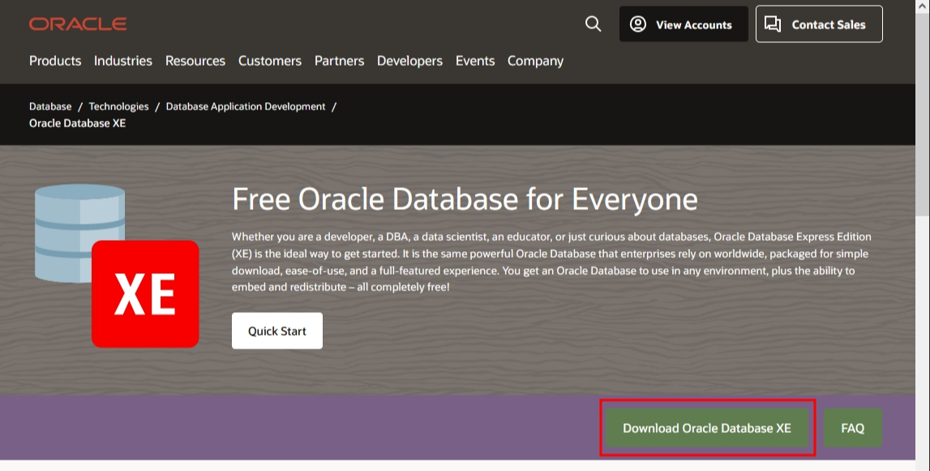The height and width of the screenshot is (471, 930).
Task: Click Download Oracle Database XE button
Action: [x=707, y=428]
